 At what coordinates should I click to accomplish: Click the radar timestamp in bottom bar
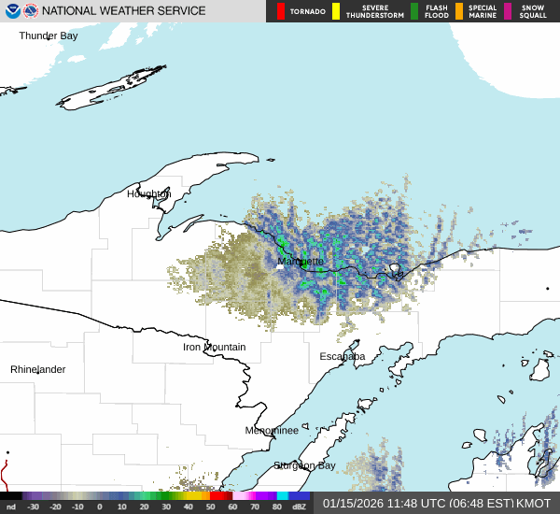416,504
